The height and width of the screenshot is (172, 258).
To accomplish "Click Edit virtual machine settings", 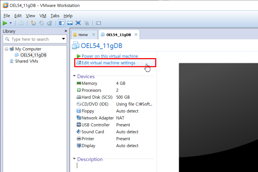I will pyautogui.click(x=108, y=63).
